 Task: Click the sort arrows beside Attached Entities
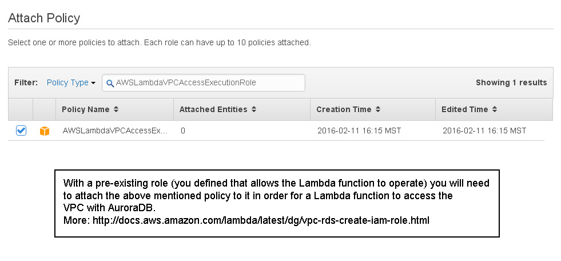(x=254, y=109)
